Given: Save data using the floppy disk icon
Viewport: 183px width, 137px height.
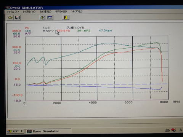Looking at the screenshot, I should pos(18,18).
